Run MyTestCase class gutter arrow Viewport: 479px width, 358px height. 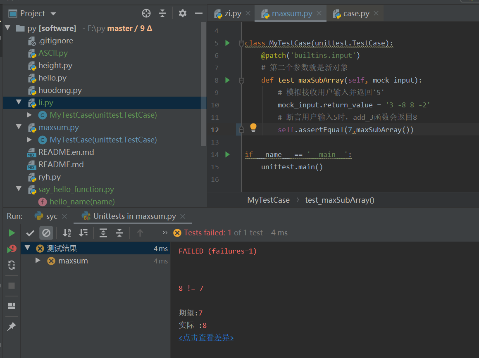click(x=227, y=43)
